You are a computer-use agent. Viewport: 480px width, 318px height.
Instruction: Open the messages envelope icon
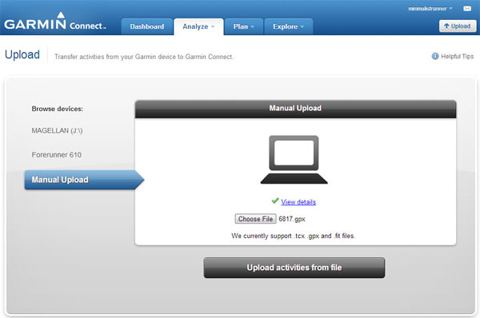pos(467,9)
